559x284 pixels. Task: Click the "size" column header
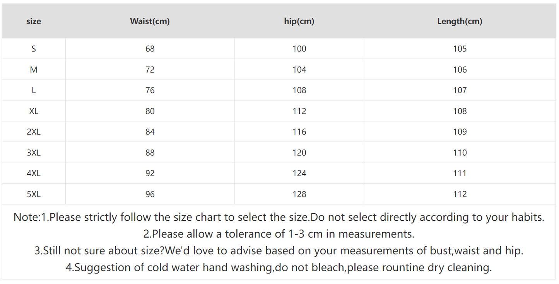pyautogui.click(x=34, y=22)
